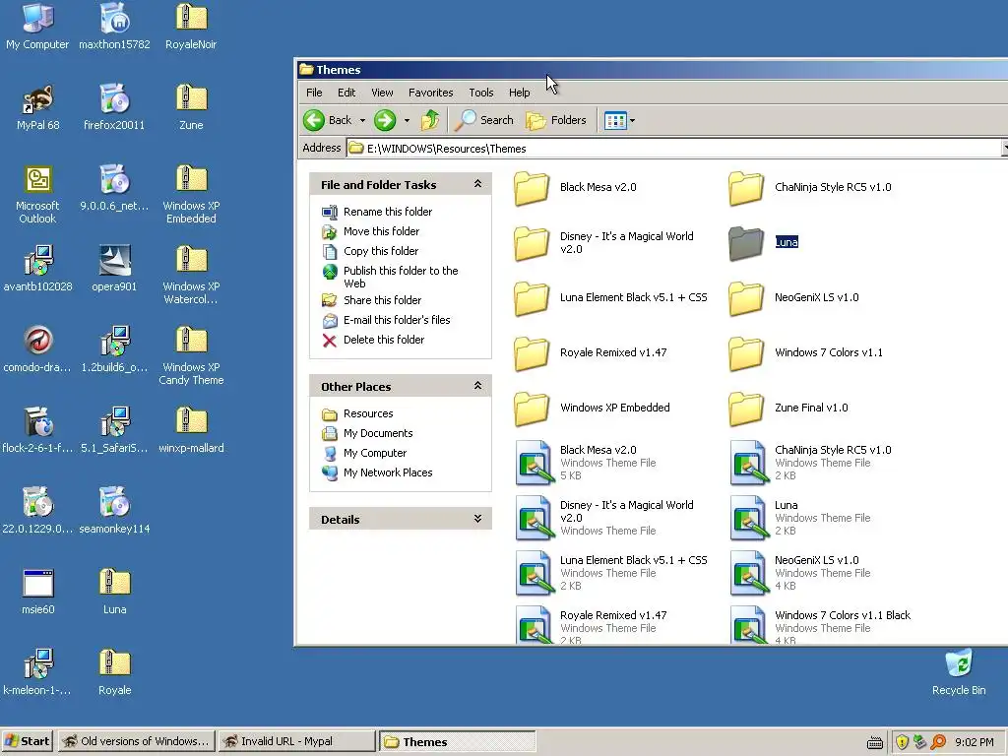
Task: Click Share this folder task
Action: 383,300
